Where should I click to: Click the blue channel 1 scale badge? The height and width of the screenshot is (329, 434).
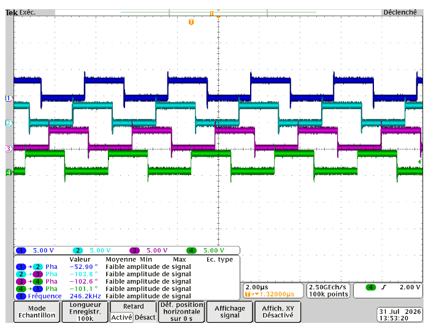tap(21, 251)
